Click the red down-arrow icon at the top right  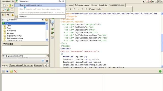(x=150, y=2)
